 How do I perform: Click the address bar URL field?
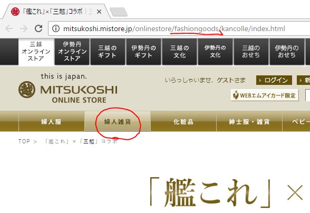point(179,28)
